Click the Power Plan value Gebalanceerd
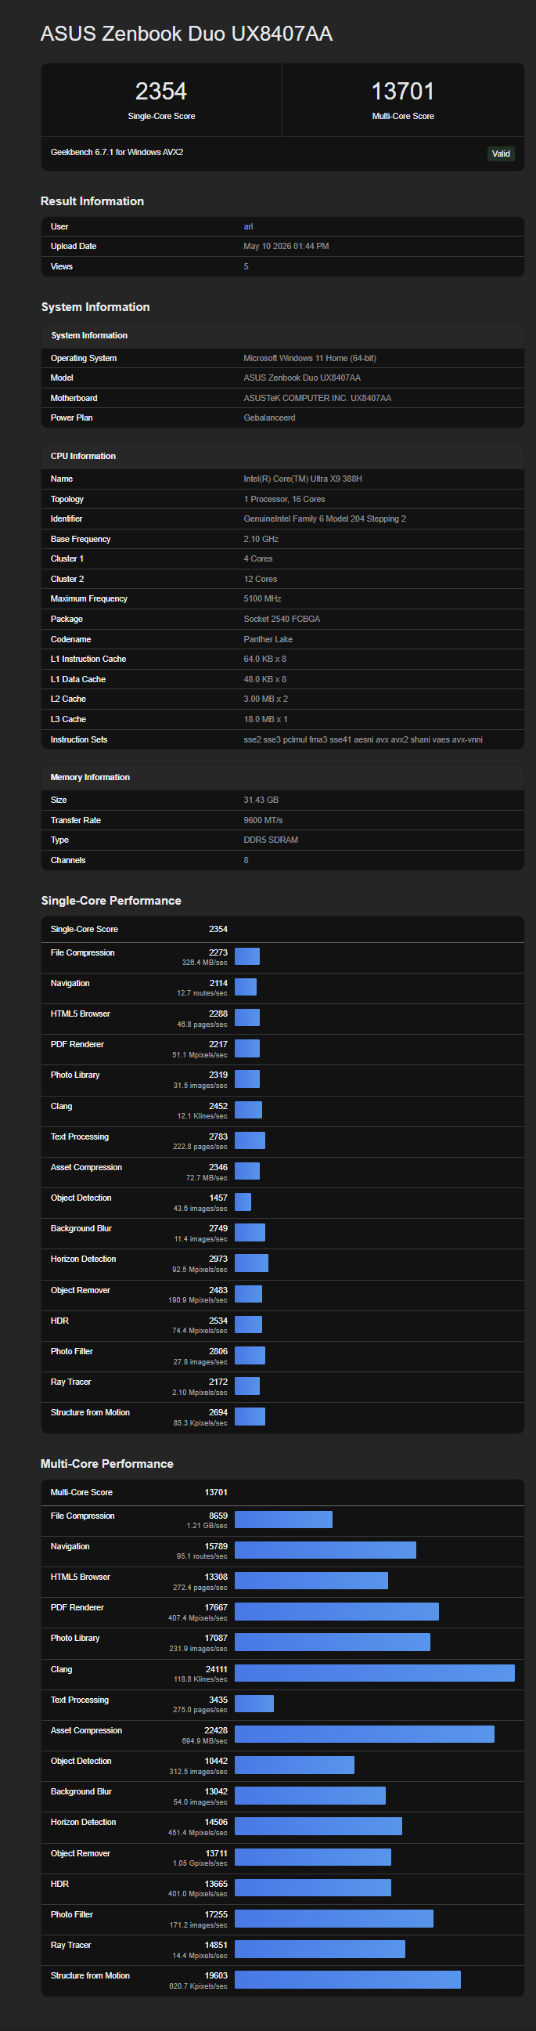Viewport: 536px width, 2031px height. (x=269, y=417)
